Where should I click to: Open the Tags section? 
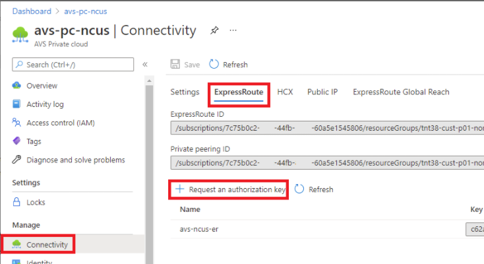point(34,141)
